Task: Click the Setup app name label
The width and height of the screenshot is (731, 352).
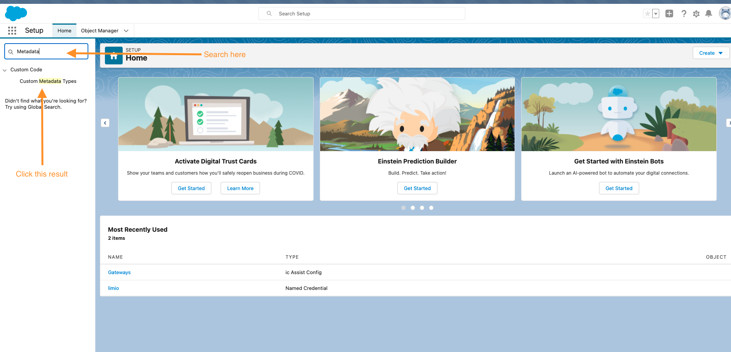Action: pyautogui.click(x=34, y=30)
